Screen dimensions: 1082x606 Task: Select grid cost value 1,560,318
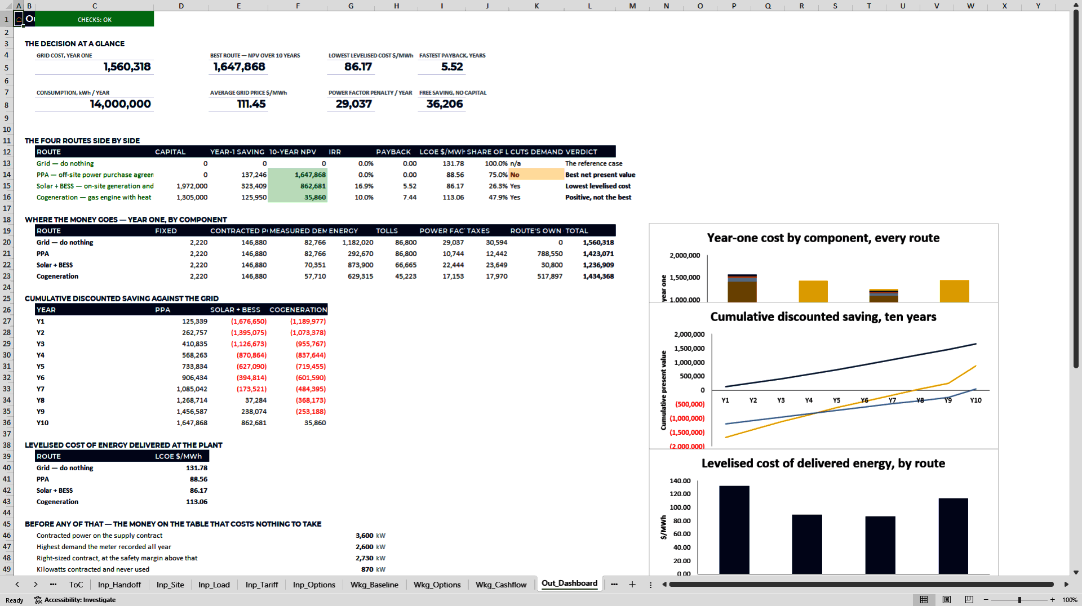94,67
